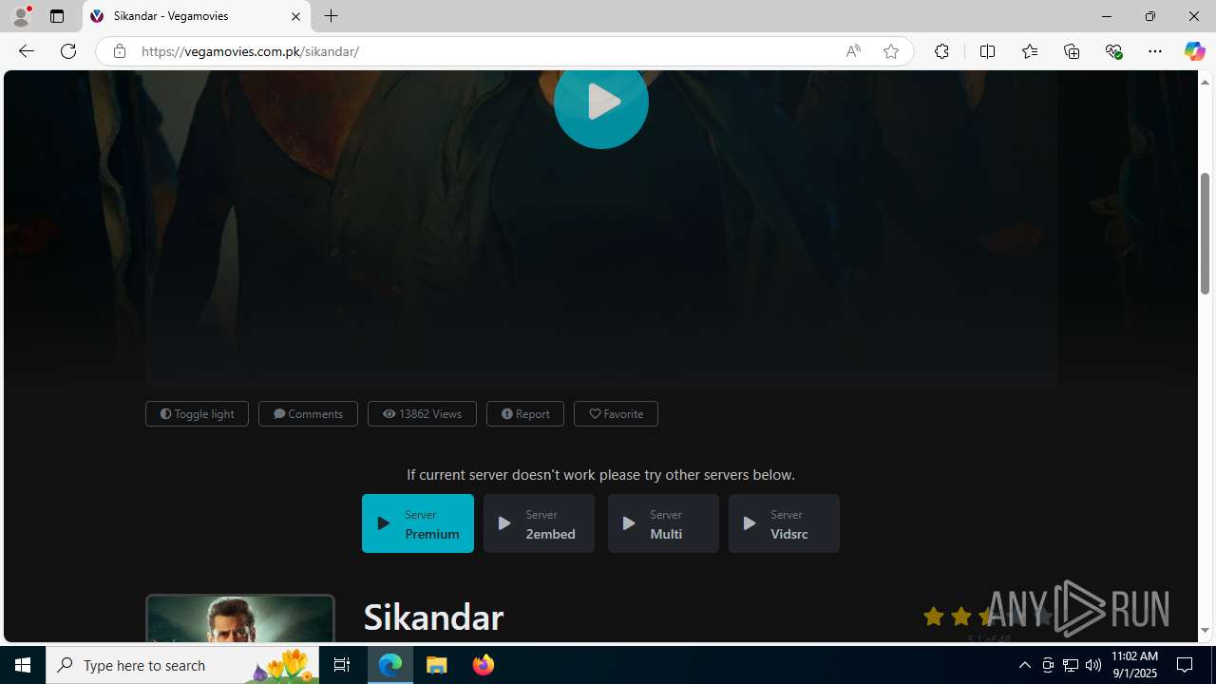Screen dimensions: 1216x684
Task: Open Read aloud in address bar
Action: click(853, 51)
